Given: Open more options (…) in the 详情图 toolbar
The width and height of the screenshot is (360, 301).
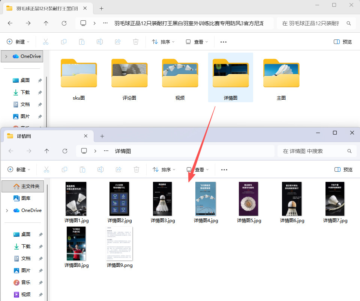Looking at the screenshot, I should point(224,169).
